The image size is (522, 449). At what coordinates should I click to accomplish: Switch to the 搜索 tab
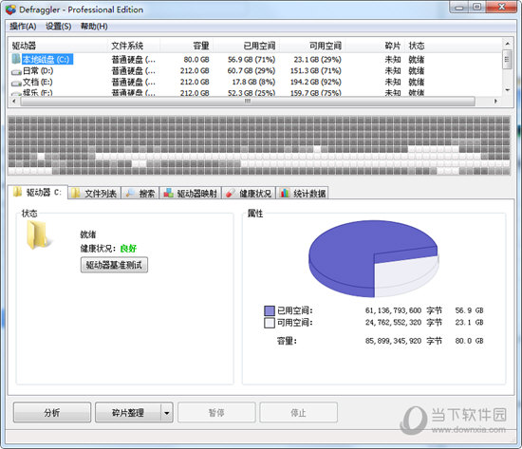[x=140, y=193]
